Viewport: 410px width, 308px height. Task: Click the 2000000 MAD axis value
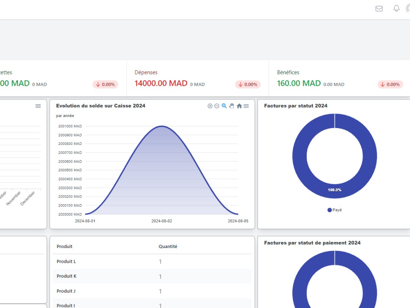(x=70, y=214)
